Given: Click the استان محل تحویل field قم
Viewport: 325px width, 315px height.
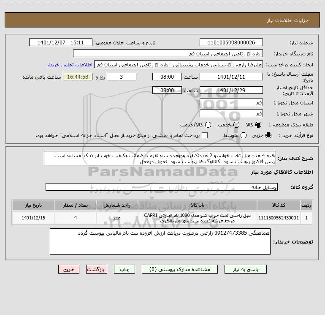Looking at the screenshot, I should pos(231,103).
